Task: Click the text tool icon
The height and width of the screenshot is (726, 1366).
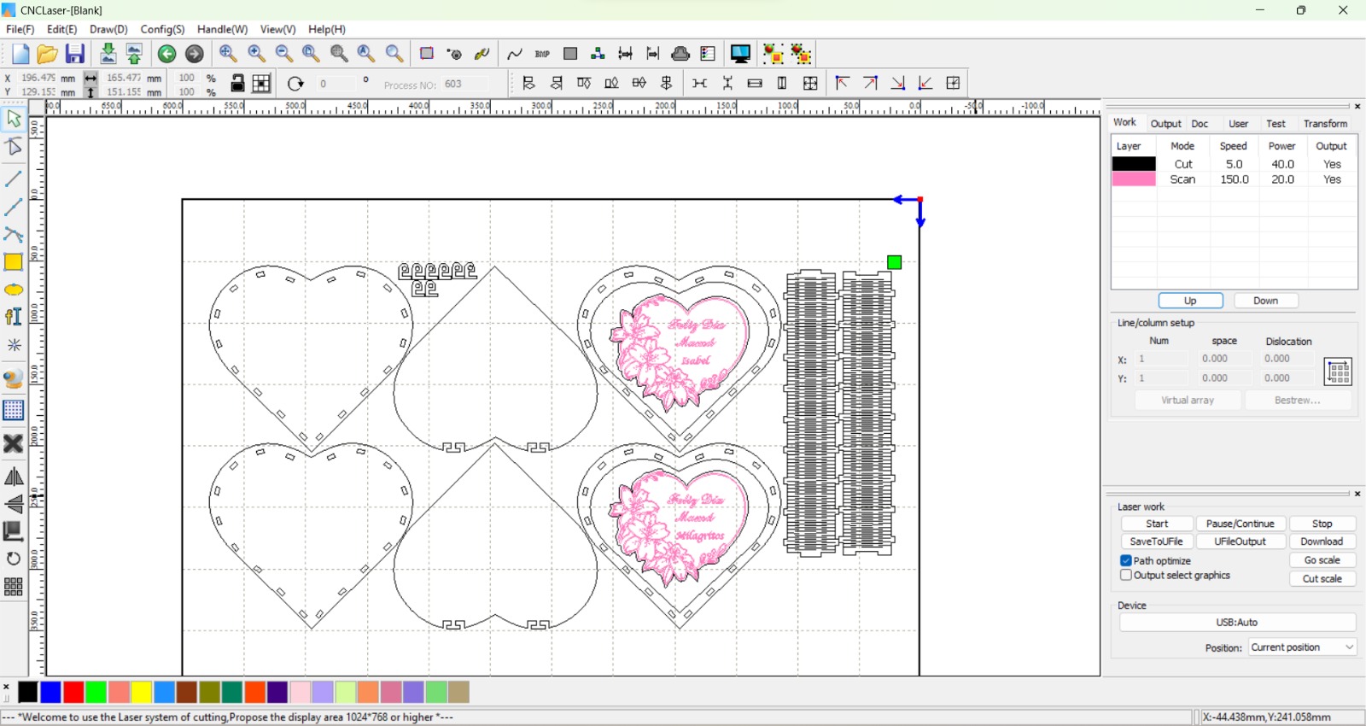Action: [x=14, y=317]
